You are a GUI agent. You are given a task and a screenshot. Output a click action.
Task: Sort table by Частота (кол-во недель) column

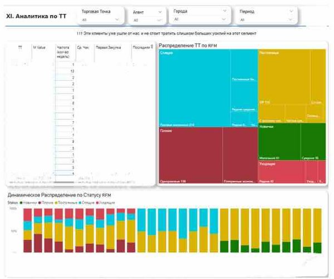click(x=63, y=52)
